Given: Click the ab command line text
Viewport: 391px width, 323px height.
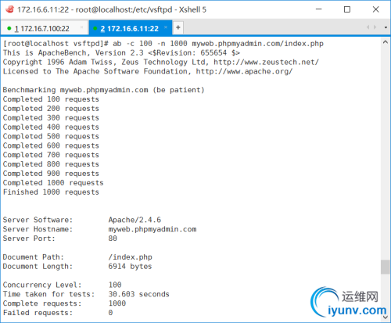Looking at the screenshot, I should [218, 44].
